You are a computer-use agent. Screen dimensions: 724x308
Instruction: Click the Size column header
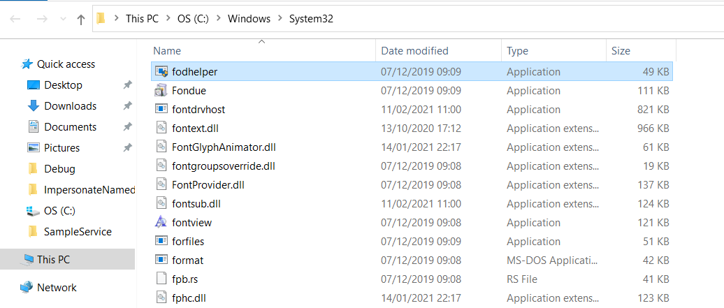pyautogui.click(x=621, y=51)
